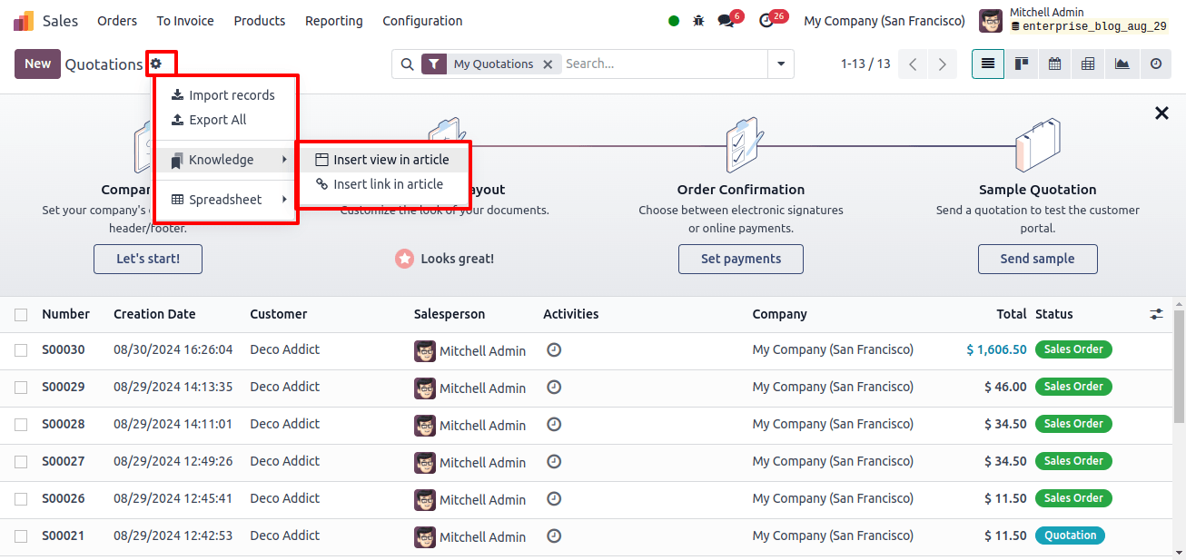This screenshot has height=560, width=1186.
Task: Switch to graph view
Action: [1122, 64]
